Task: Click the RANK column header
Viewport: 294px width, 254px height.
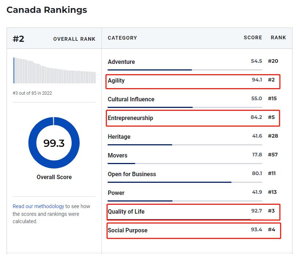Action: click(278, 37)
